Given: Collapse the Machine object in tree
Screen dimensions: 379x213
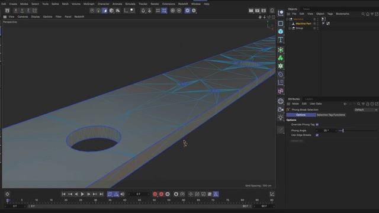Looking at the screenshot, I should [x=287, y=20].
